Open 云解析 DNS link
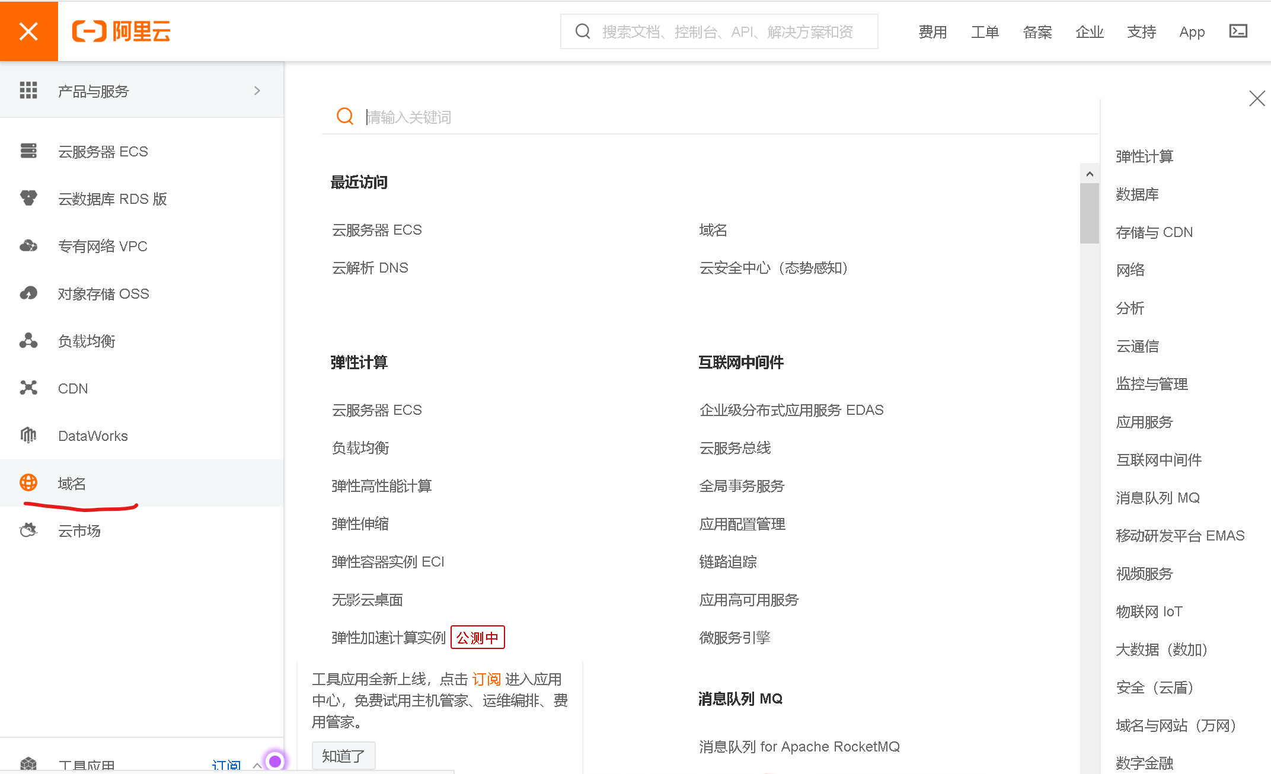This screenshot has width=1271, height=774. (x=370, y=268)
